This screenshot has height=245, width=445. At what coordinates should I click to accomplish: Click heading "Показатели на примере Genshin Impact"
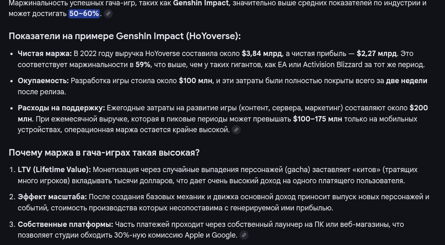coord(124,36)
